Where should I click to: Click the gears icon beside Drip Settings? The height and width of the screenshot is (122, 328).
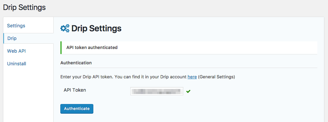pos(65,28)
